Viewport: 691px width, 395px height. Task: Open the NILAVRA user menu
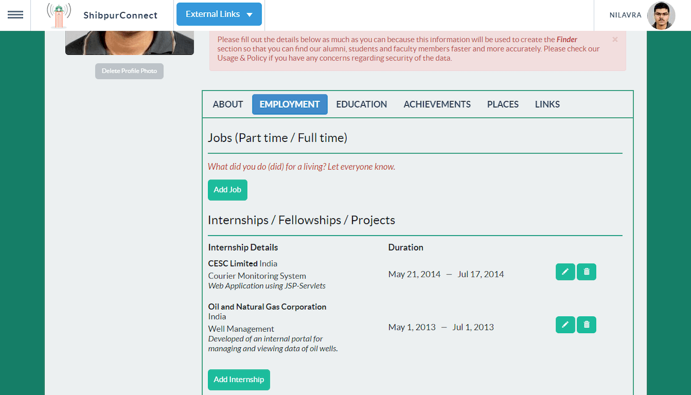tap(625, 15)
